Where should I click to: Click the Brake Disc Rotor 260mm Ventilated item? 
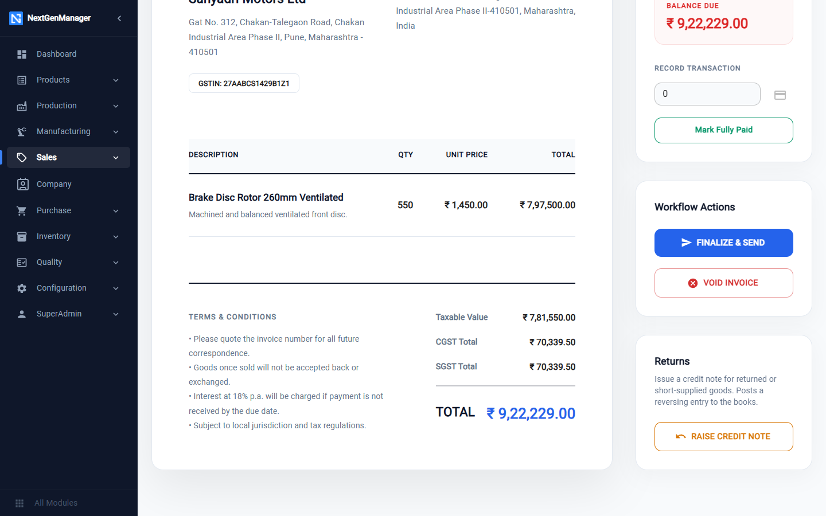pos(266,197)
